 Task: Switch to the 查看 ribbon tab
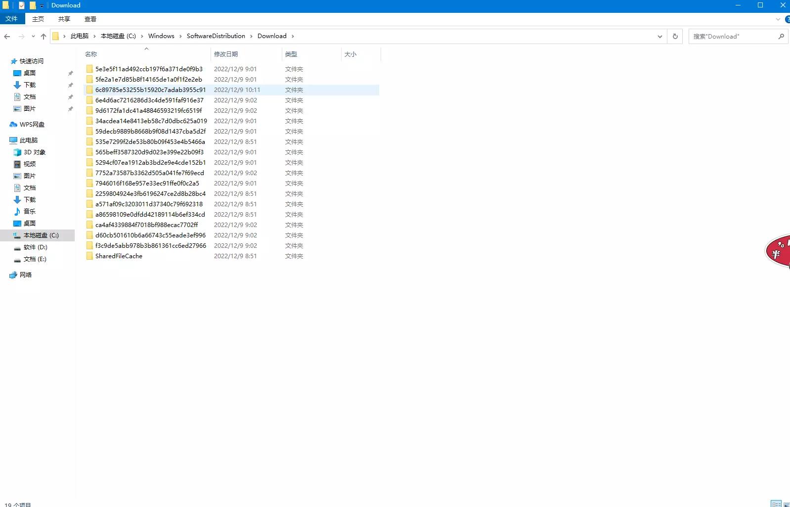pyautogui.click(x=90, y=19)
